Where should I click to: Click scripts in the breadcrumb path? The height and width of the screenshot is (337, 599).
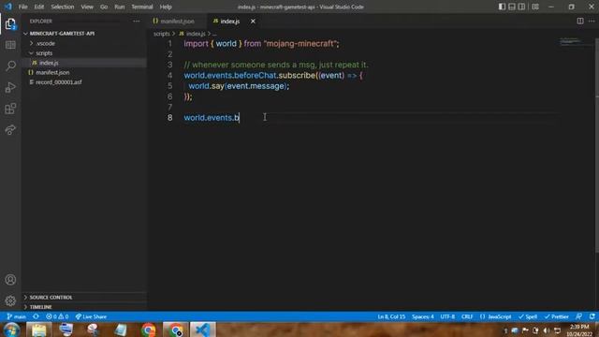pyautogui.click(x=162, y=34)
